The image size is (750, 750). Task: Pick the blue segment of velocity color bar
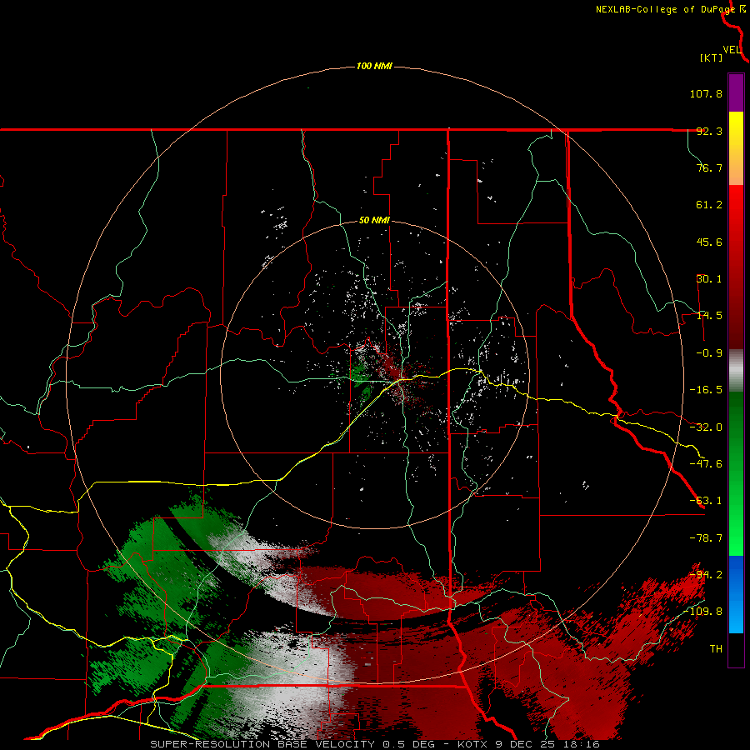[736, 594]
